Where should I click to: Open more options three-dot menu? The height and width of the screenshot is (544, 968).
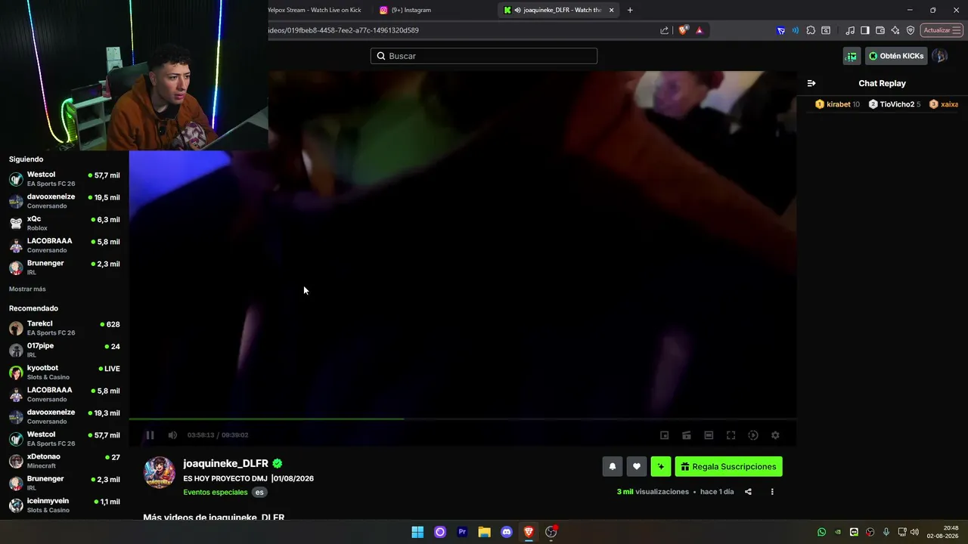pos(772,492)
